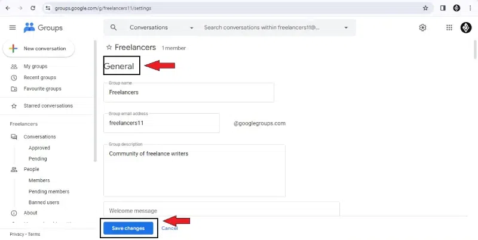Open Starred conversations

[48, 106]
